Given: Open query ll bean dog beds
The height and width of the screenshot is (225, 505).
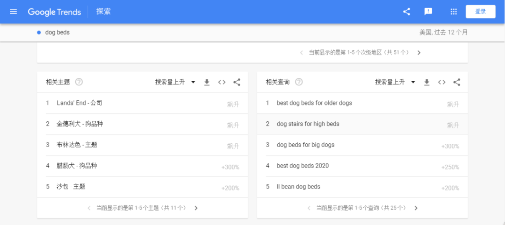Looking at the screenshot, I should point(298,186).
